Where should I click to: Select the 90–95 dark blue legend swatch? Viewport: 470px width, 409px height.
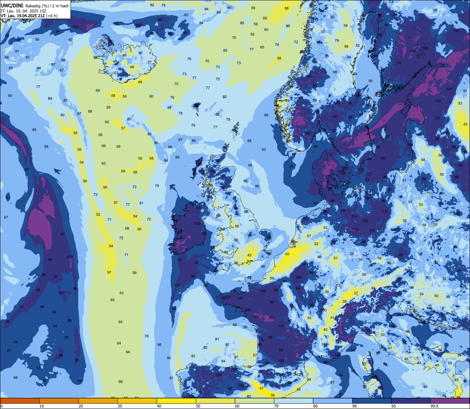pyautogui.click(x=372, y=401)
